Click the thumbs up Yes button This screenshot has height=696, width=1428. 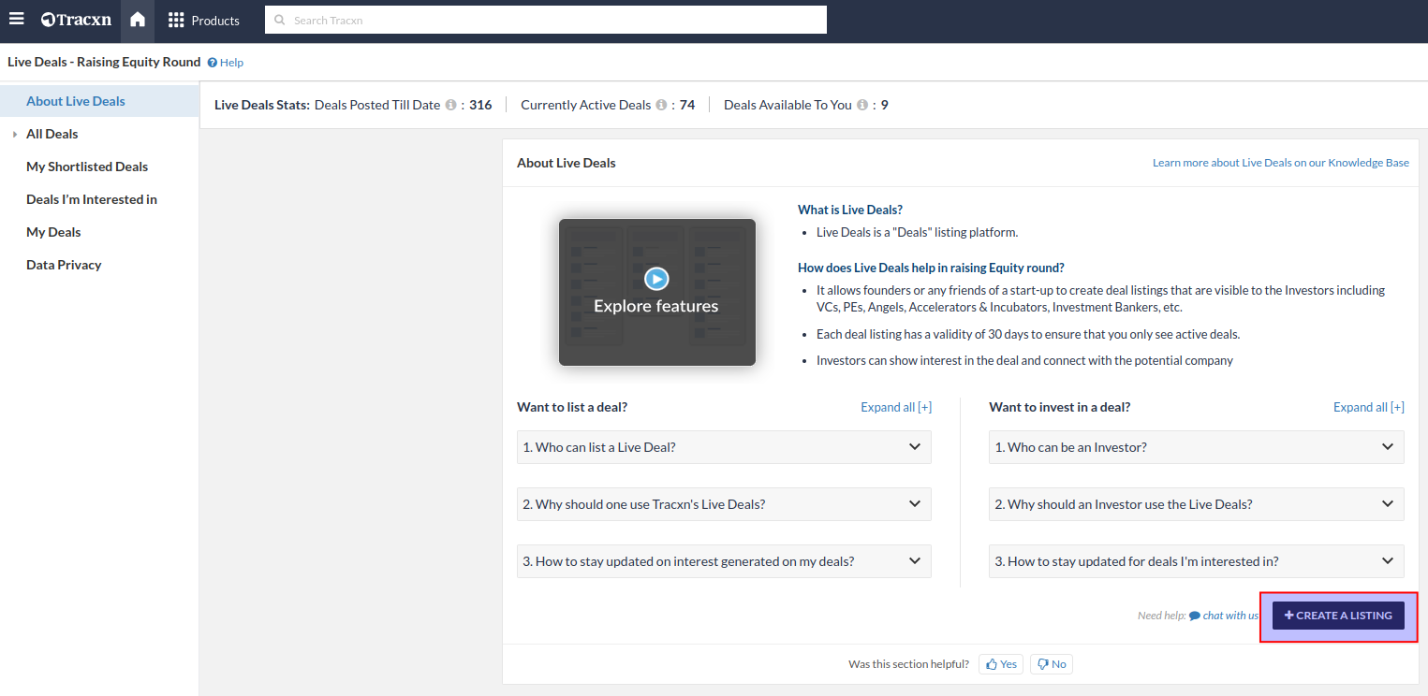point(1001,664)
